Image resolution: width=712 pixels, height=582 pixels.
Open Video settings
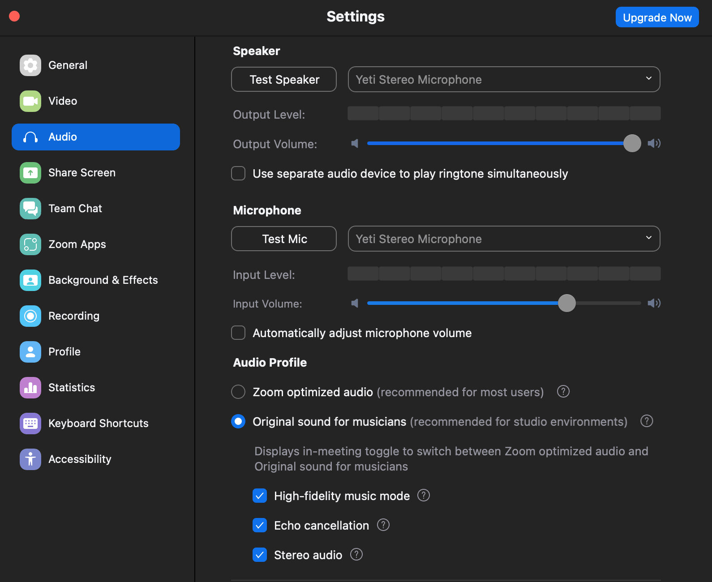[96, 101]
